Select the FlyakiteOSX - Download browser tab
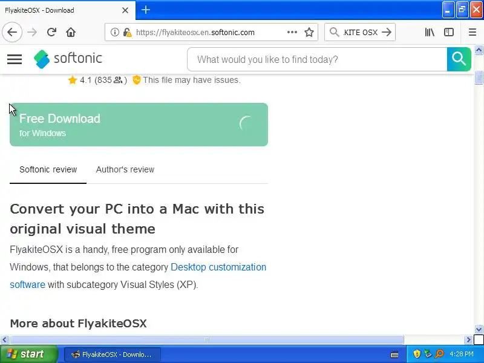484x363 pixels. point(67,10)
